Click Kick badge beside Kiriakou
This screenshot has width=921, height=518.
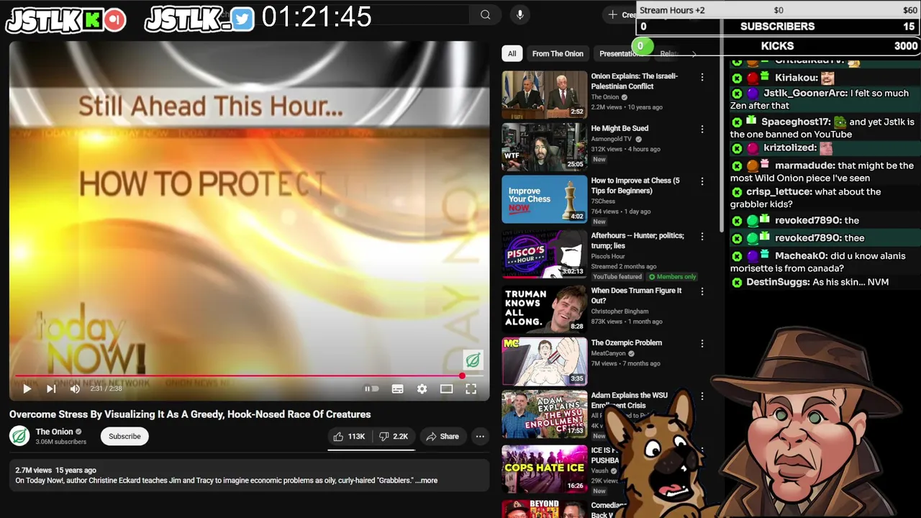[737, 78]
